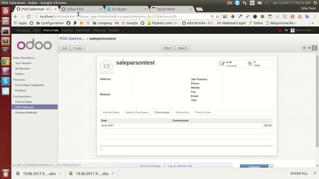
Task: Click SHOW ALL downloads
Action: [x=299, y=174]
